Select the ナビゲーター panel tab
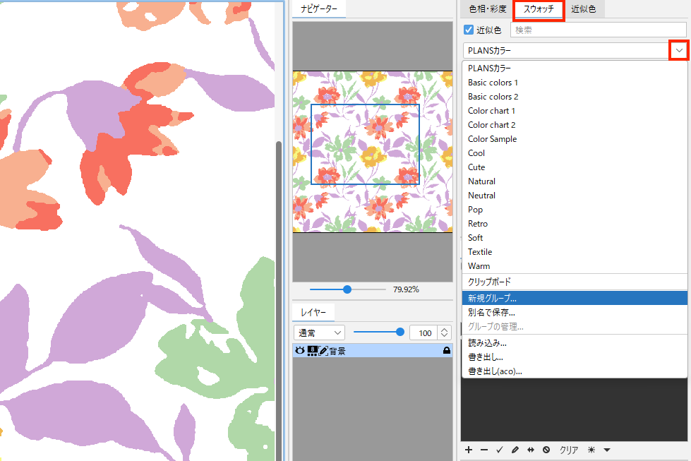Viewport: 691px width, 461px height. pyautogui.click(x=319, y=8)
